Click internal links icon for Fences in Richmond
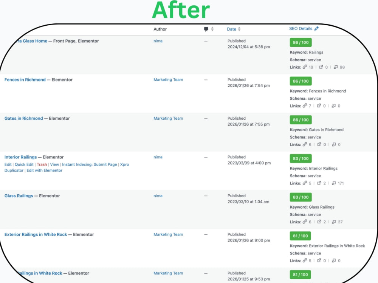Image resolution: width=378 pixels, height=283 pixels. coord(305,106)
